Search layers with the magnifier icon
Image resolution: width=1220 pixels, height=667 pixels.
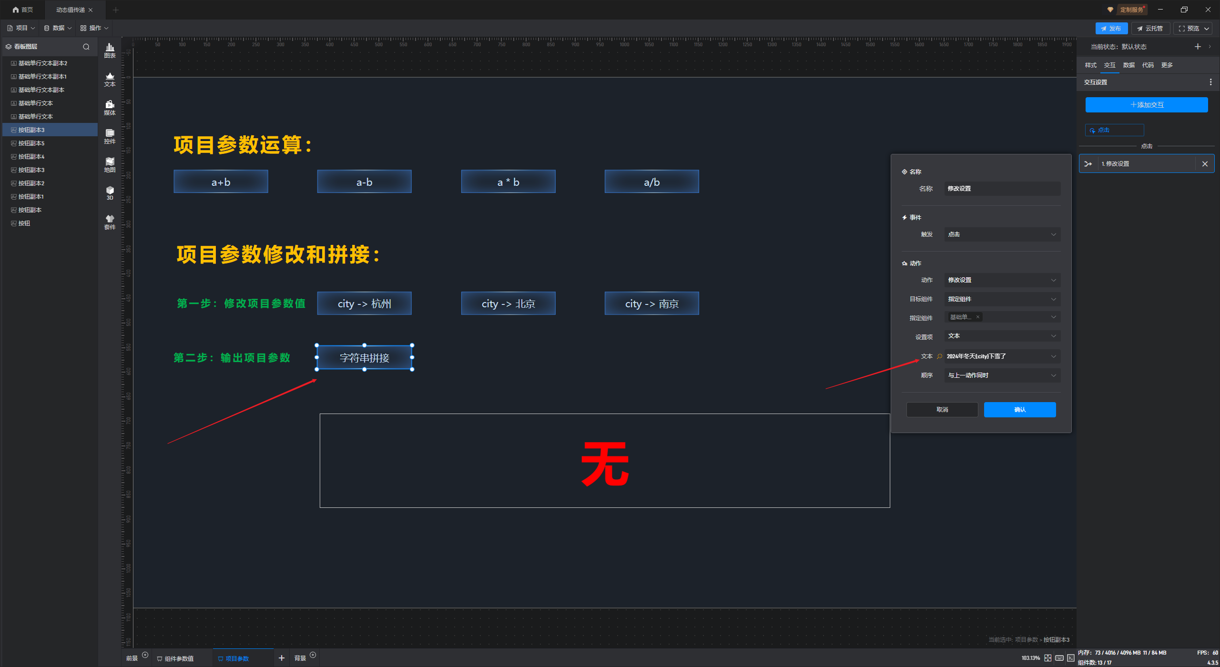86,47
